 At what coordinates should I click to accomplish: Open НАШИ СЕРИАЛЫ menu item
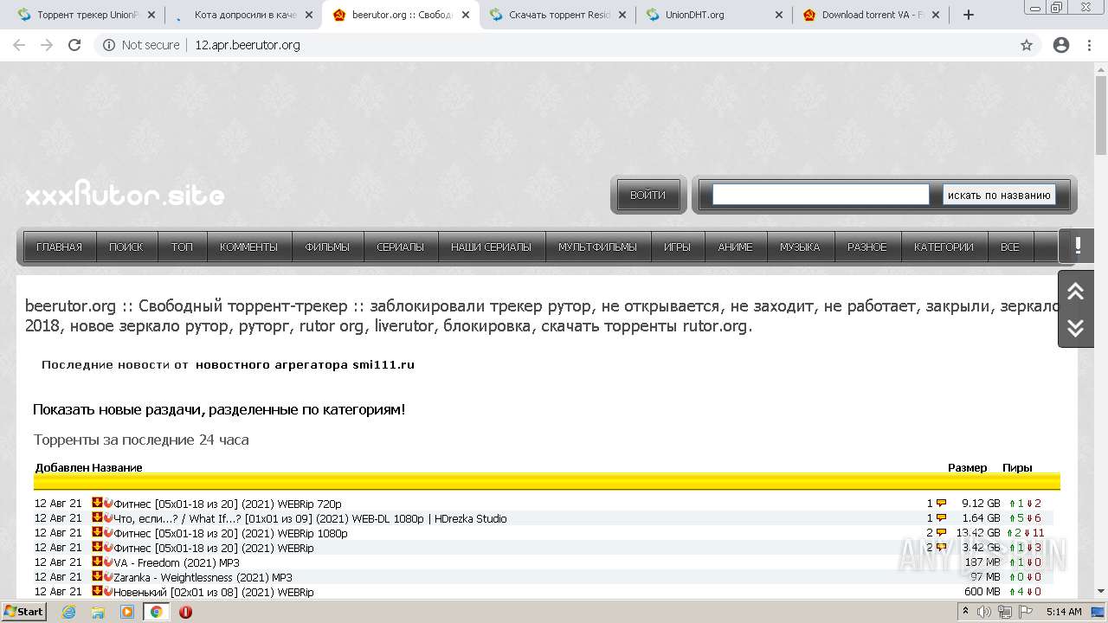[492, 247]
